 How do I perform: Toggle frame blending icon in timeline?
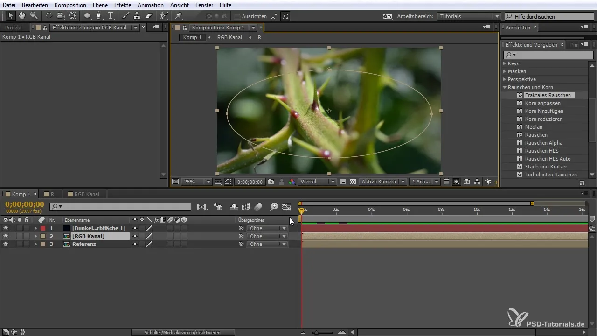(x=246, y=207)
